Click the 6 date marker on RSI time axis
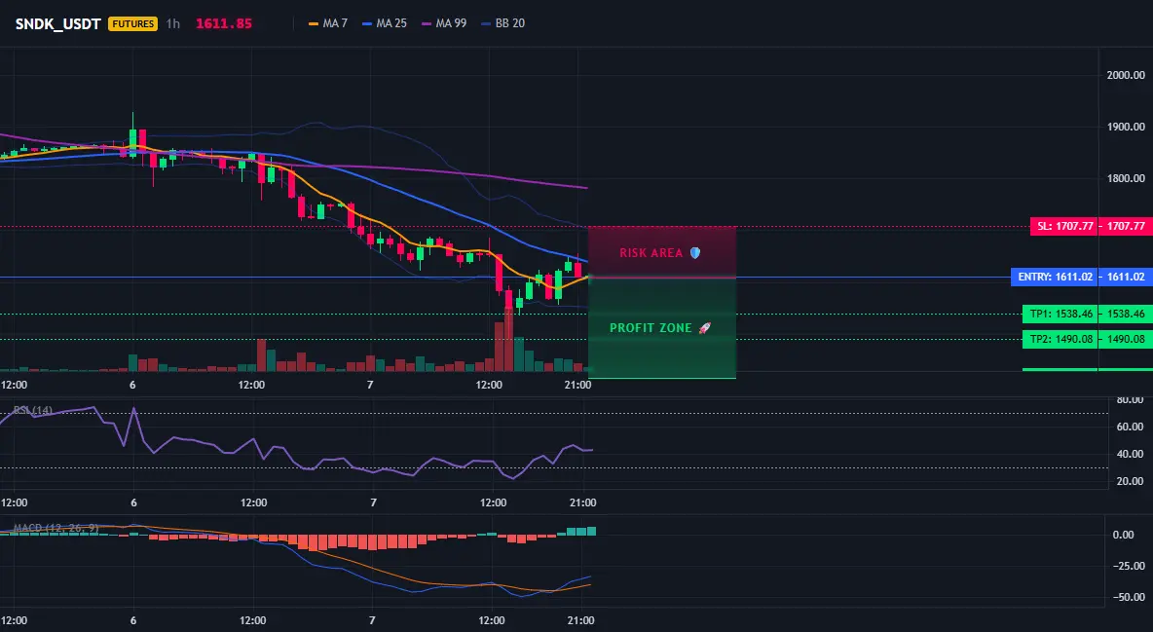This screenshot has width=1153, height=632. click(133, 502)
